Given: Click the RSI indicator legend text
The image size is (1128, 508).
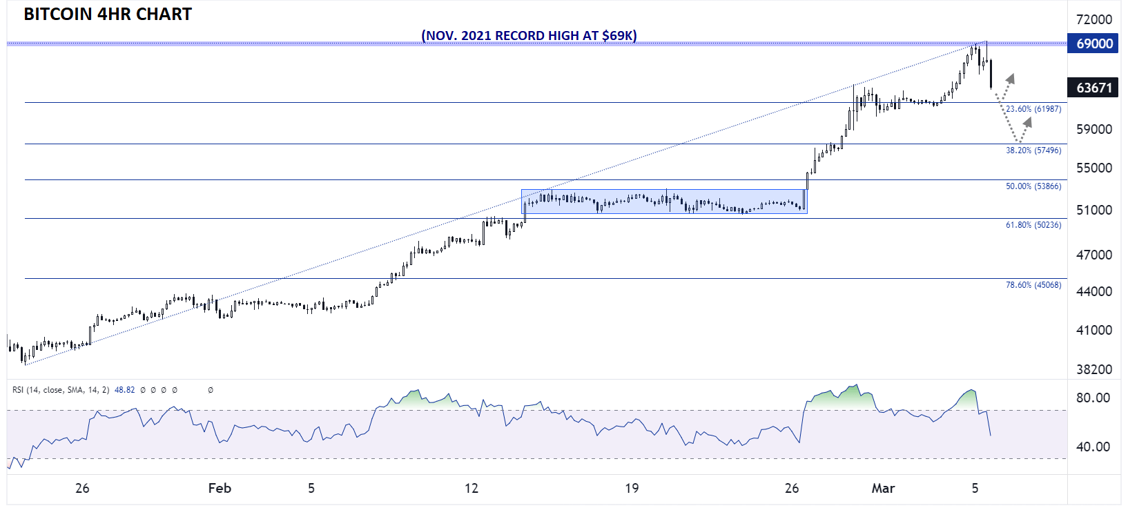Looking at the screenshot, I should [x=61, y=390].
